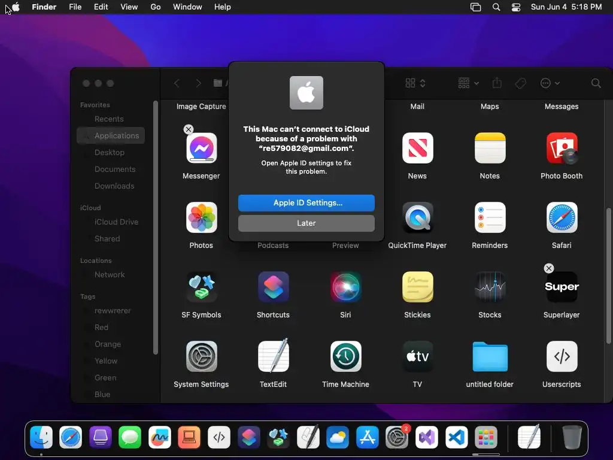613x460 pixels.
Task: Open Trash in the Dock
Action: 572,437
